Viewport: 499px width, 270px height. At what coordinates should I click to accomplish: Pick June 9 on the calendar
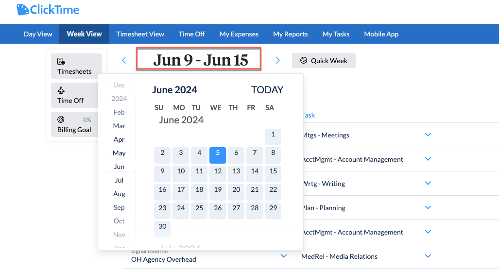pyautogui.click(x=162, y=174)
